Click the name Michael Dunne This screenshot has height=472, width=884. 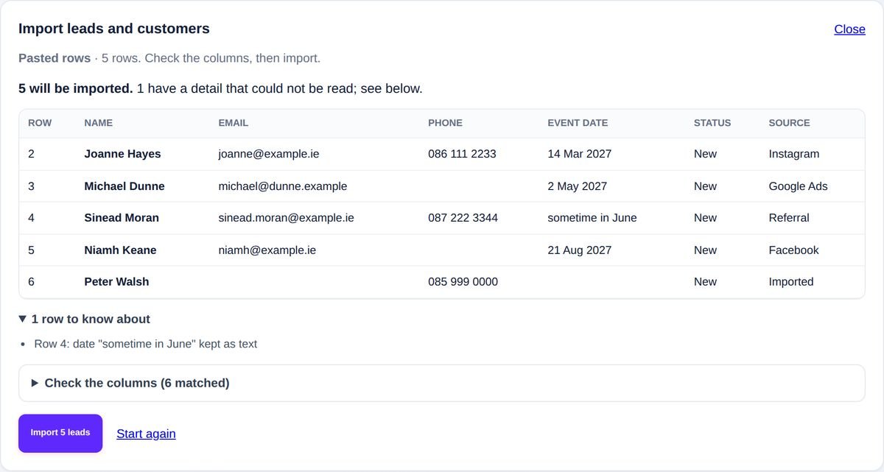124,186
